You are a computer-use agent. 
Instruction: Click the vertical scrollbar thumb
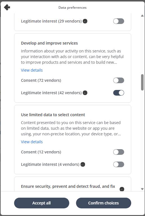click(x=142, y=82)
